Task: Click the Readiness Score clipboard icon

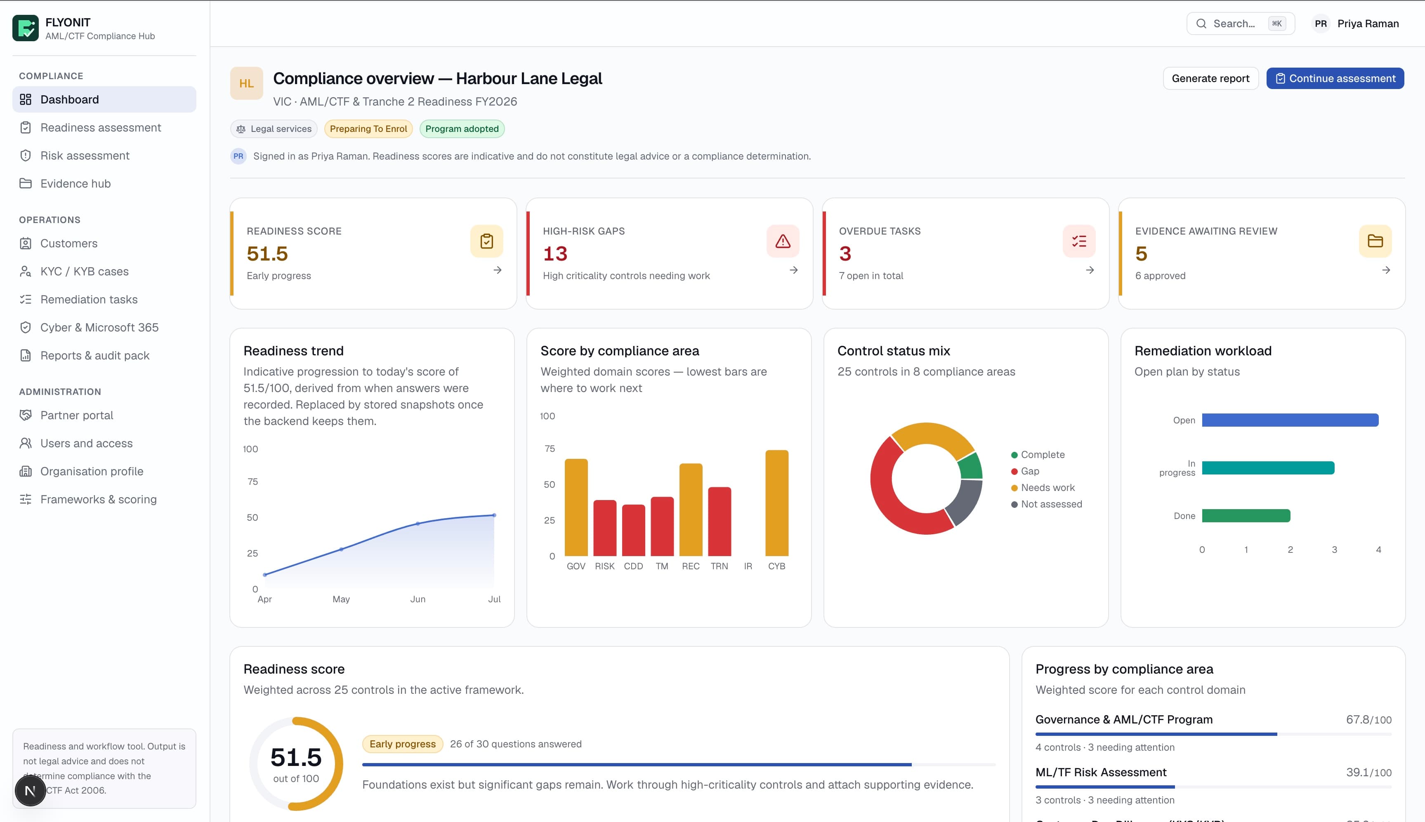Action: click(486, 241)
